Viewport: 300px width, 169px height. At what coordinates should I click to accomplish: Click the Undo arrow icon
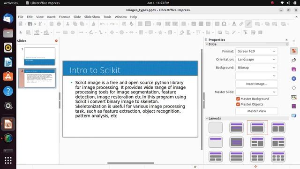tap(102, 24)
